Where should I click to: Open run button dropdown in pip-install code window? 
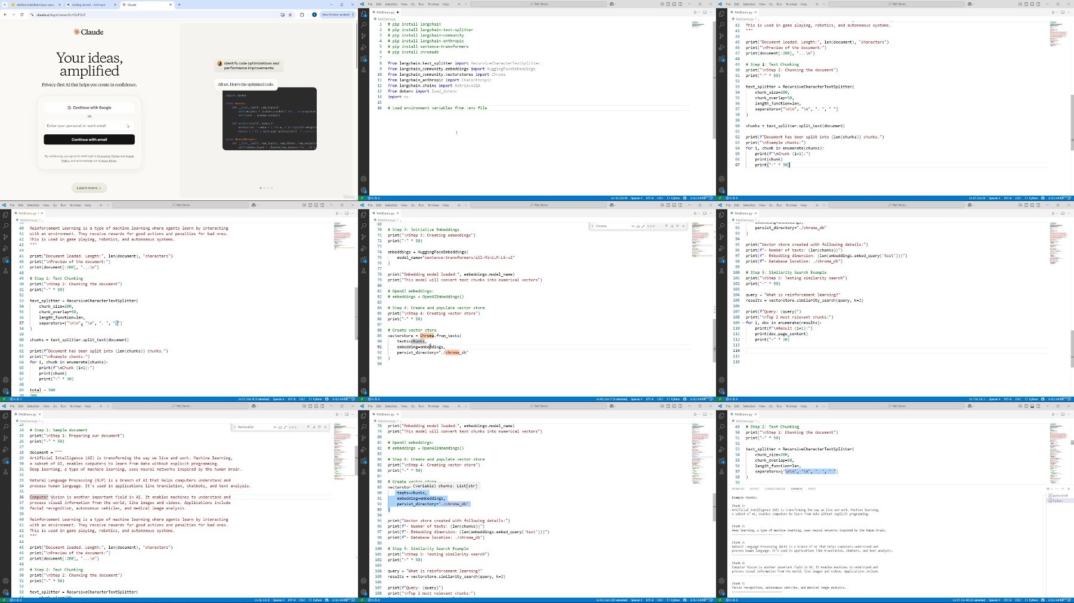tap(699, 12)
